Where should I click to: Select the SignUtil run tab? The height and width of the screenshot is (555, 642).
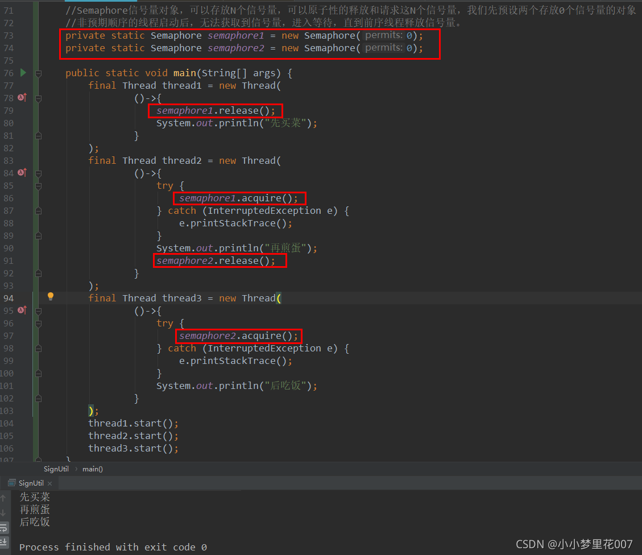click(x=31, y=483)
